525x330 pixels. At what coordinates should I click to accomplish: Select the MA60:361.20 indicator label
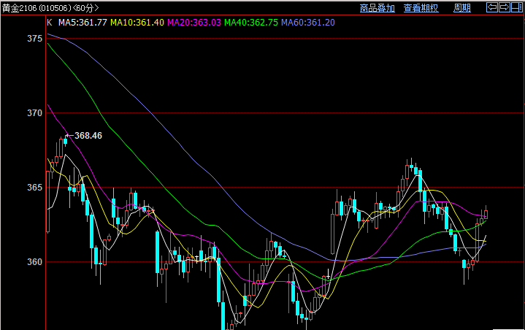pos(308,23)
